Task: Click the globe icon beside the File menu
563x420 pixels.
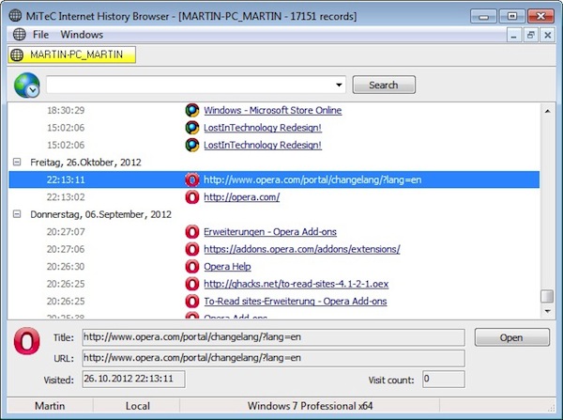Action: [20, 35]
